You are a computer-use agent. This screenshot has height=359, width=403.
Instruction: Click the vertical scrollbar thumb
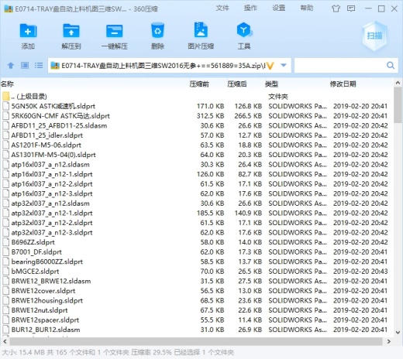(398, 105)
